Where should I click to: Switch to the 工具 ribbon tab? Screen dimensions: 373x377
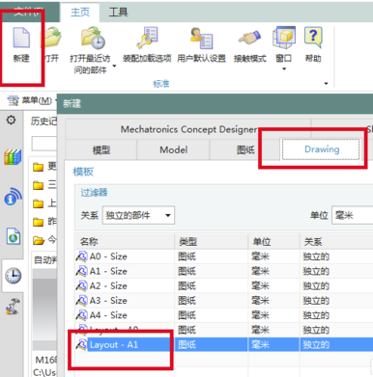coord(119,13)
